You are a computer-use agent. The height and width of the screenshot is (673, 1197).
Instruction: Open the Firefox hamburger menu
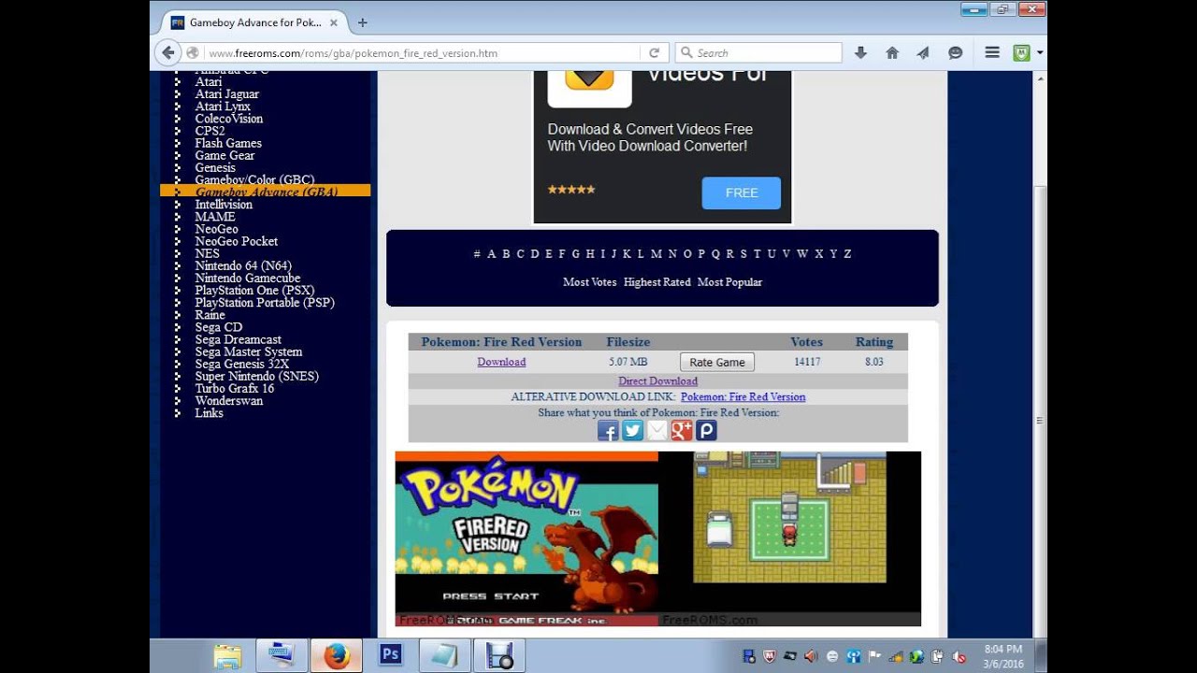pyautogui.click(x=992, y=53)
